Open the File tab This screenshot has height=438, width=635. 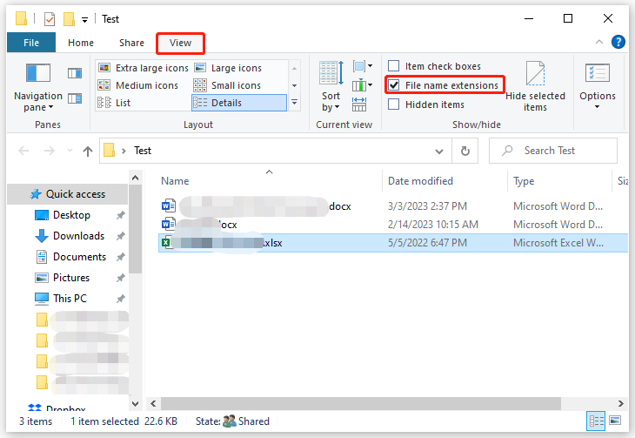coord(31,43)
